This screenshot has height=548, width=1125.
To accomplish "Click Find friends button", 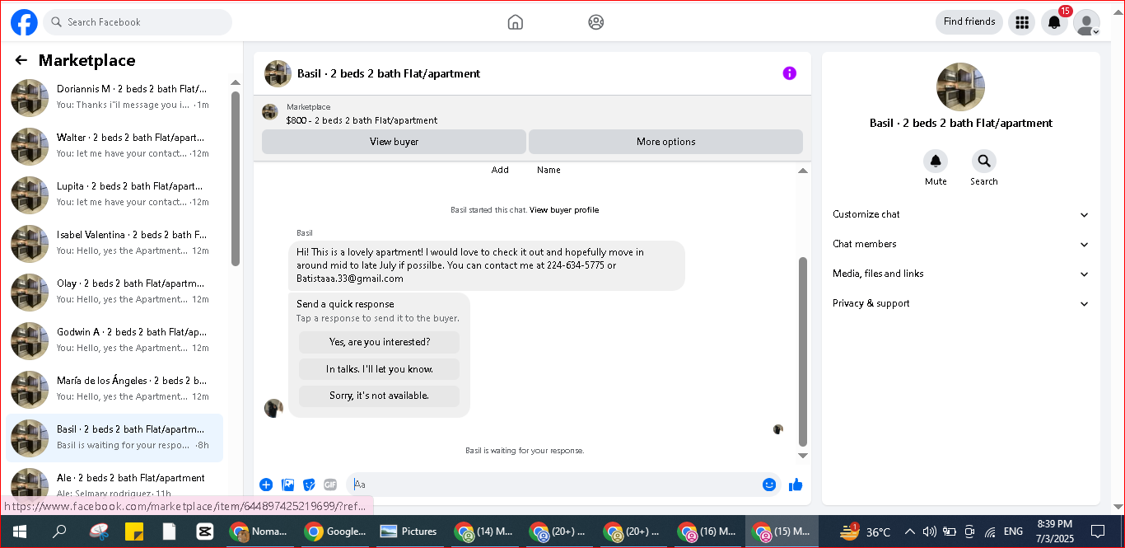I will (x=969, y=22).
